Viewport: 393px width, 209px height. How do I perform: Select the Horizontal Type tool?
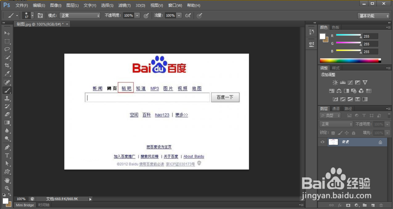7,155
